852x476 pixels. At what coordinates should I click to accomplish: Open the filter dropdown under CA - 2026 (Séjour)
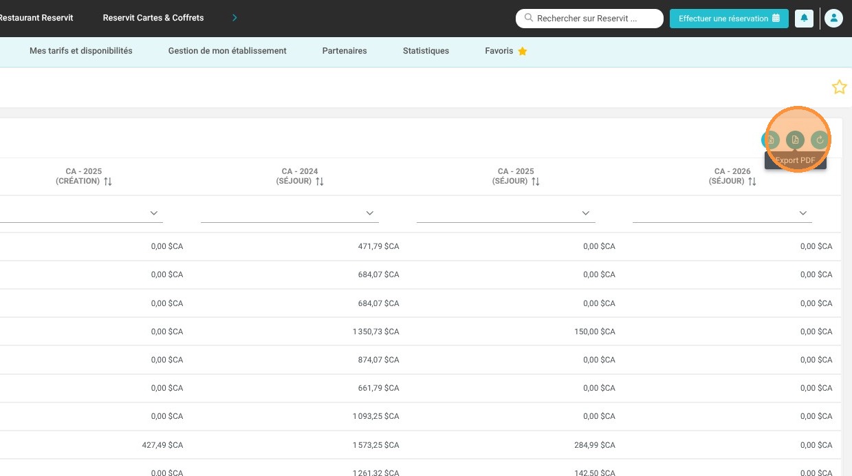click(803, 213)
